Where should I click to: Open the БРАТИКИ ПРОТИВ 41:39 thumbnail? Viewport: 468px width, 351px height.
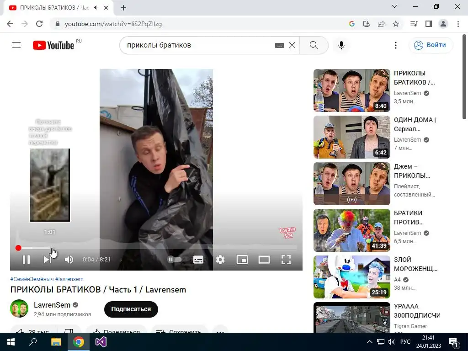[x=351, y=230]
